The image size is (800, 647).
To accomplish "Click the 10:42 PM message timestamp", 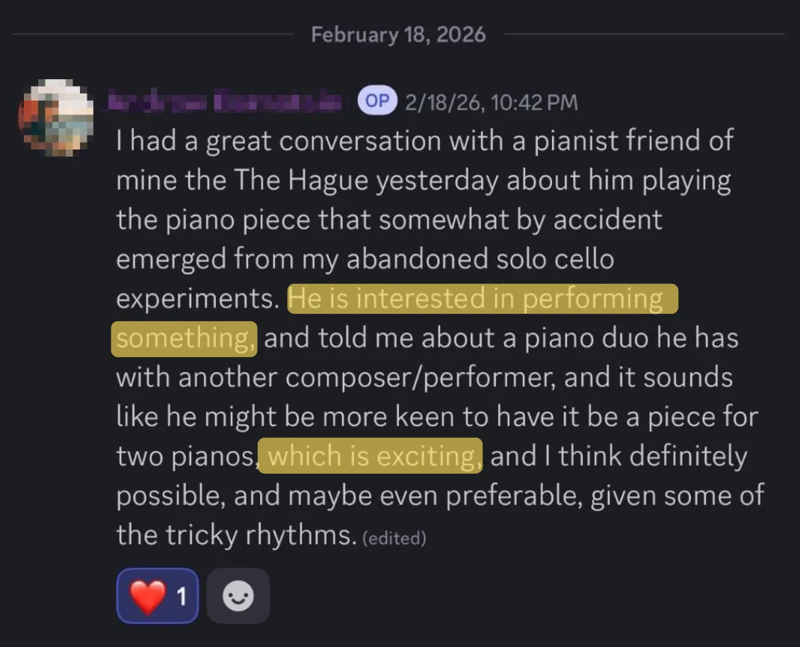I will click(x=492, y=102).
